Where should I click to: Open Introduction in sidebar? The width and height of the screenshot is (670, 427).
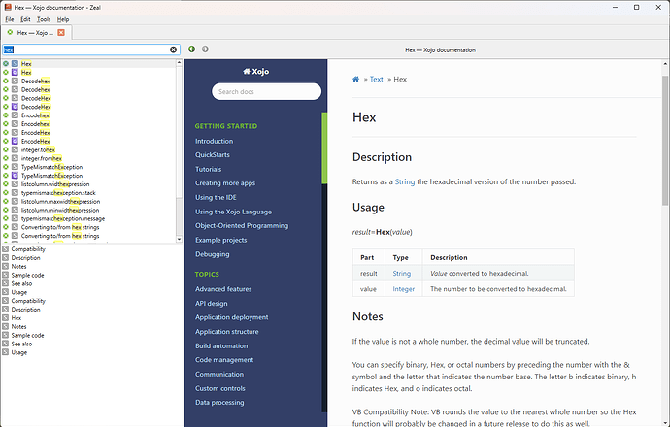(214, 141)
